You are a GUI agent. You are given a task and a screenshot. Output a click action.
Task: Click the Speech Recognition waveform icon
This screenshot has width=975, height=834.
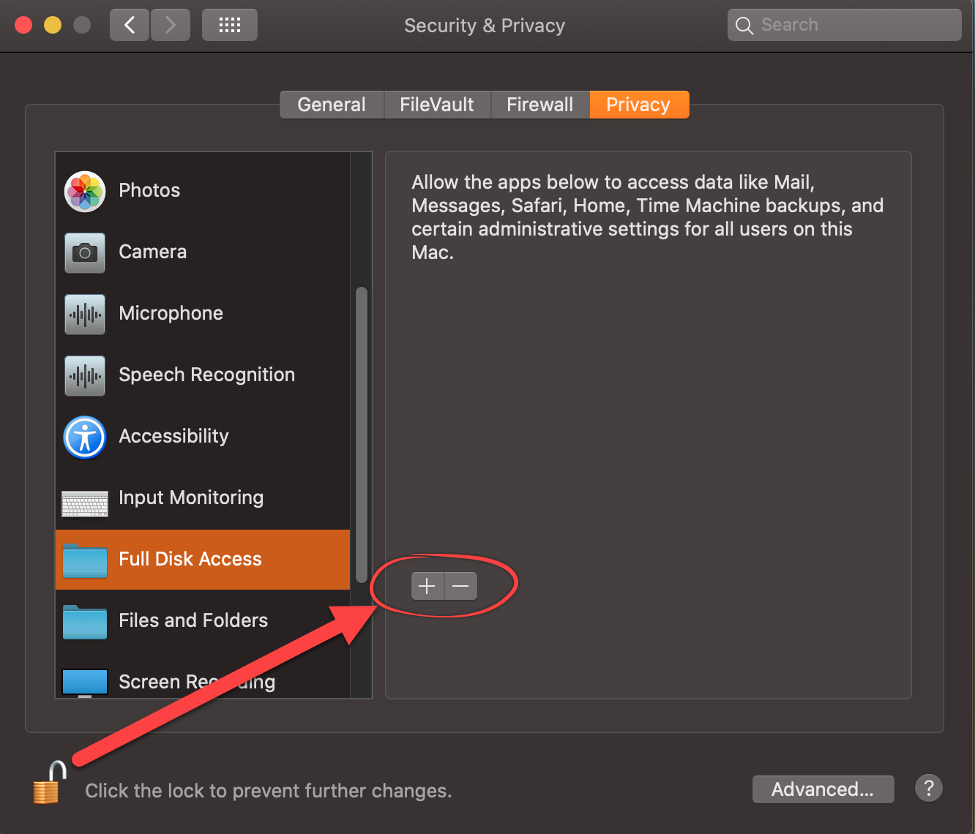pyautogui.click(x=85, y=375)
